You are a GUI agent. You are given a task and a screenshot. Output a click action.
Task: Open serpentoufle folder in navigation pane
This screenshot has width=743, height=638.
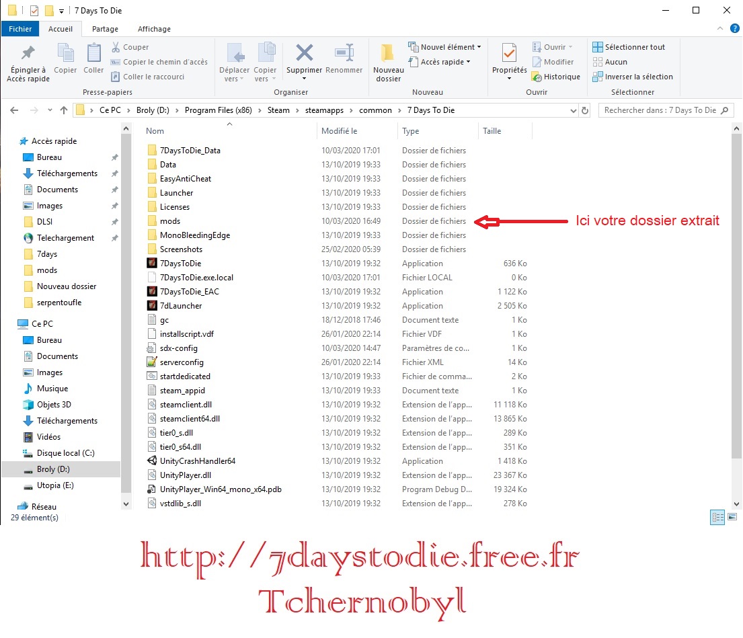tap(58, 303)
